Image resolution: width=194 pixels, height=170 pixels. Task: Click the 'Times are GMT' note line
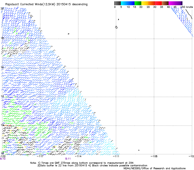coord(82,163)
